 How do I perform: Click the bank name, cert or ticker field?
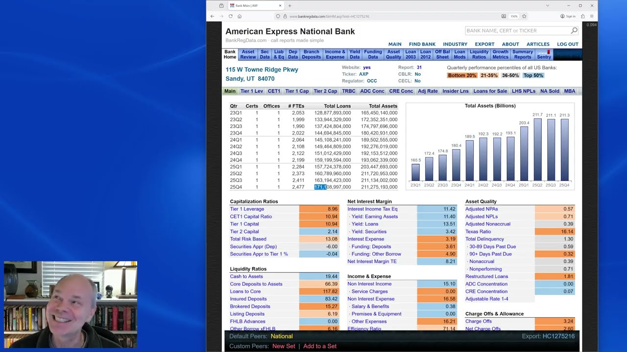point(517,30)
